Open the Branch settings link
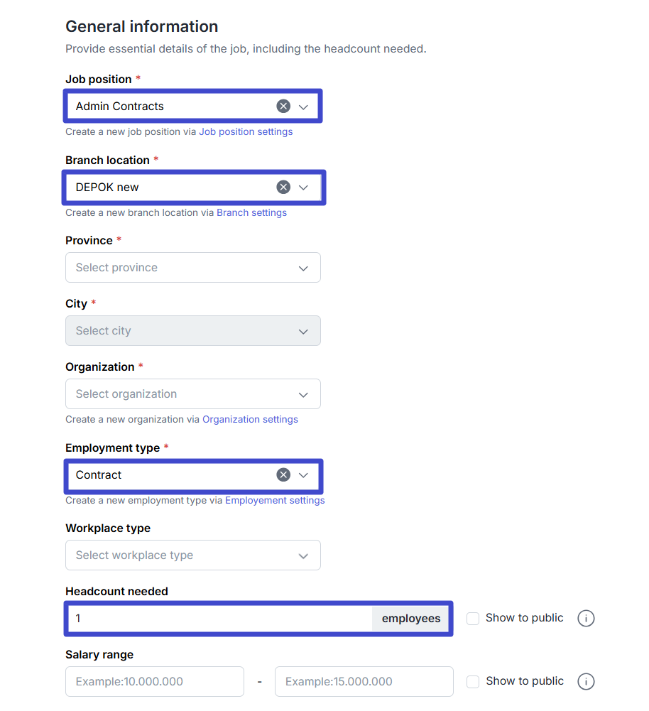This screenshot has height=711, width=649. point(251,213)
